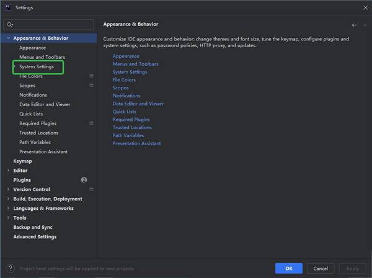Expand the Languages & Frameworks section

8,208
